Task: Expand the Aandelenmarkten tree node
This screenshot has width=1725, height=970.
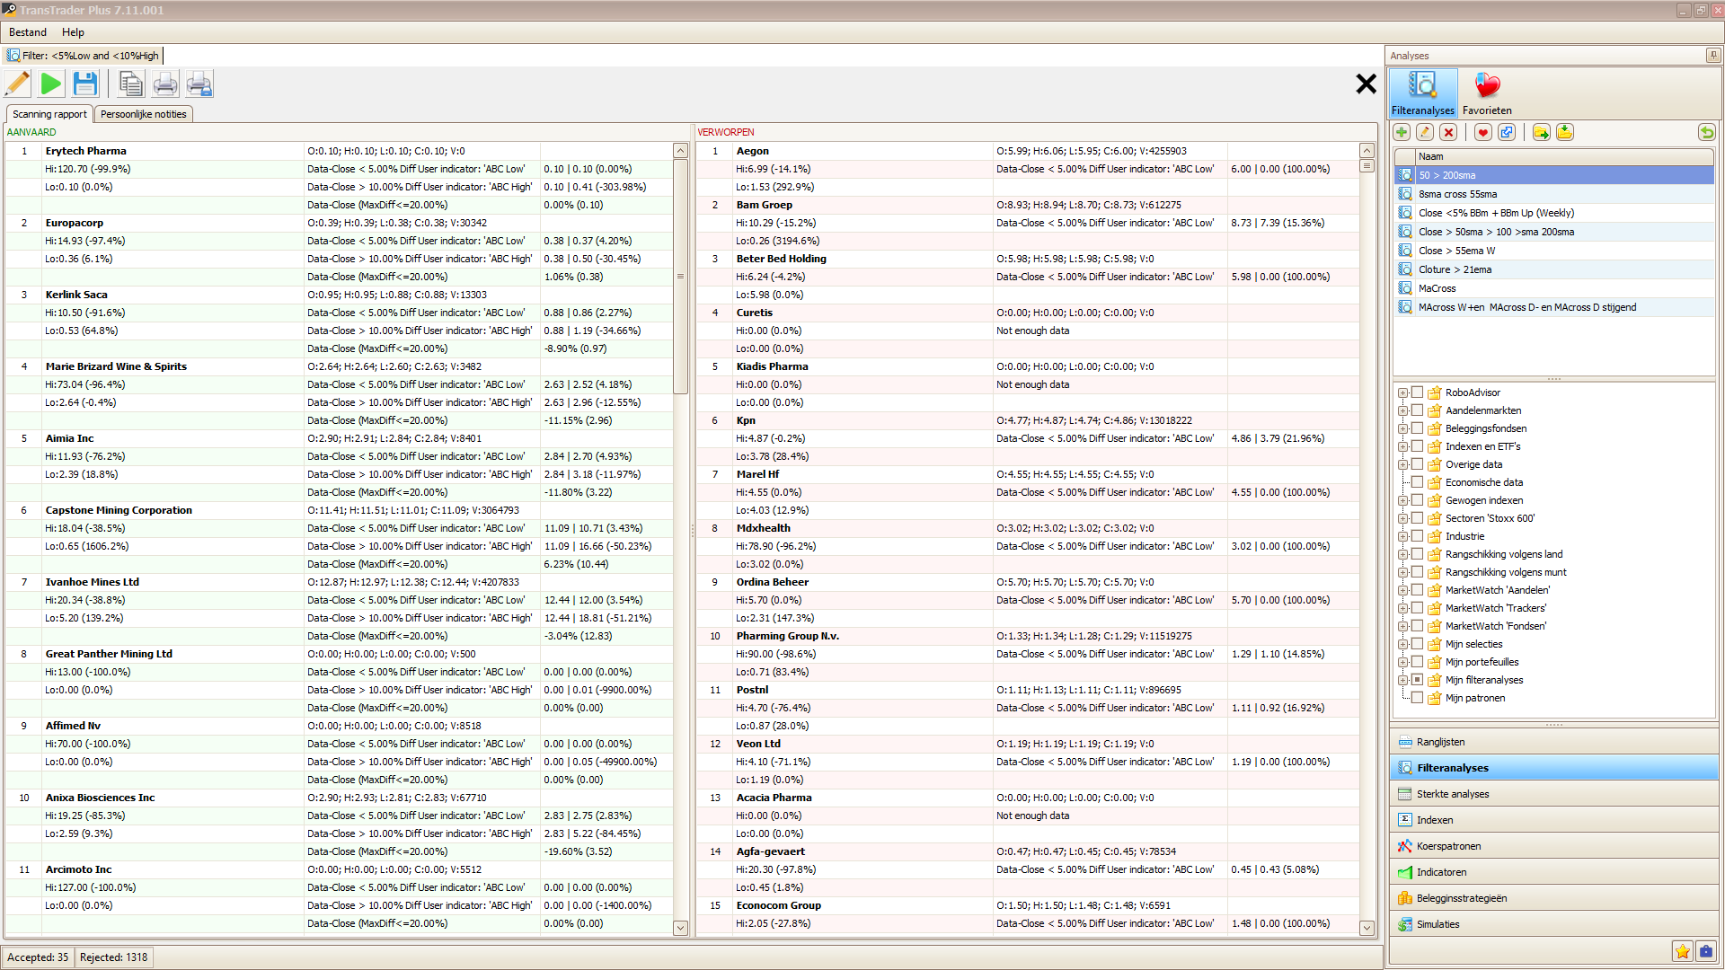Action: point(1402,410)
